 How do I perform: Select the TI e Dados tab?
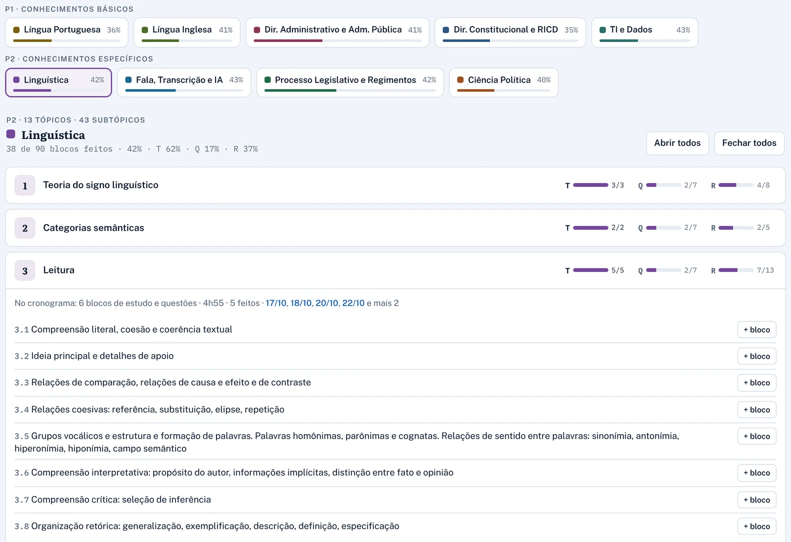coord(645,33)
